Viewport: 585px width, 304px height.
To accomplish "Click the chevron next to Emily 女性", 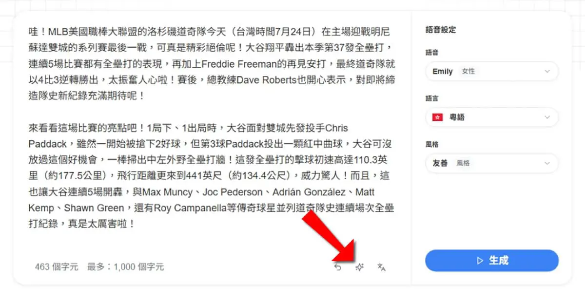I will click(x=547, y=72).
